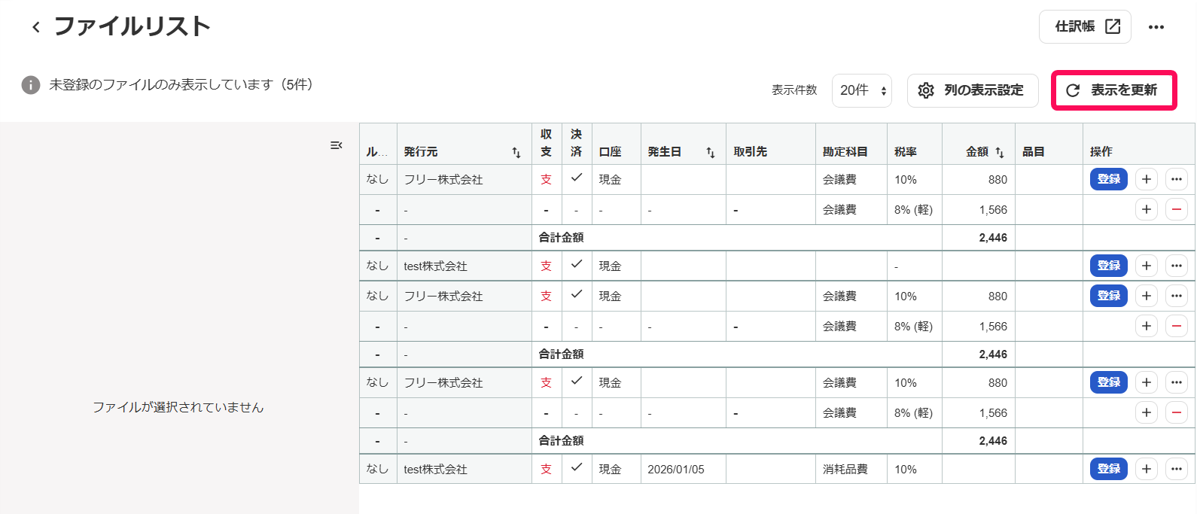Select the 2026/01/05 date cell

pos(683,469)
